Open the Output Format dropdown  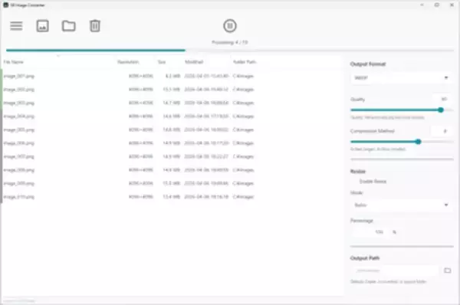pos(402,77)
